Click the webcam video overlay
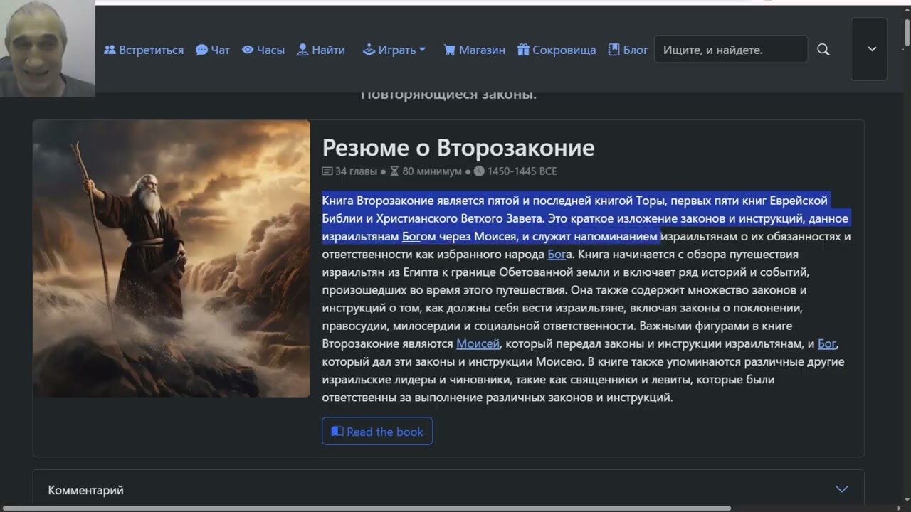Viewport: 911px width, 512px height. click(48, 48)
